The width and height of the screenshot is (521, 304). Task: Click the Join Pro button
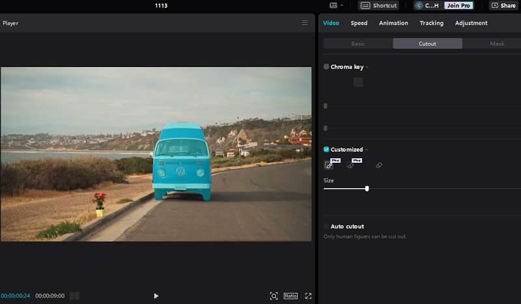tap(458, 5)
